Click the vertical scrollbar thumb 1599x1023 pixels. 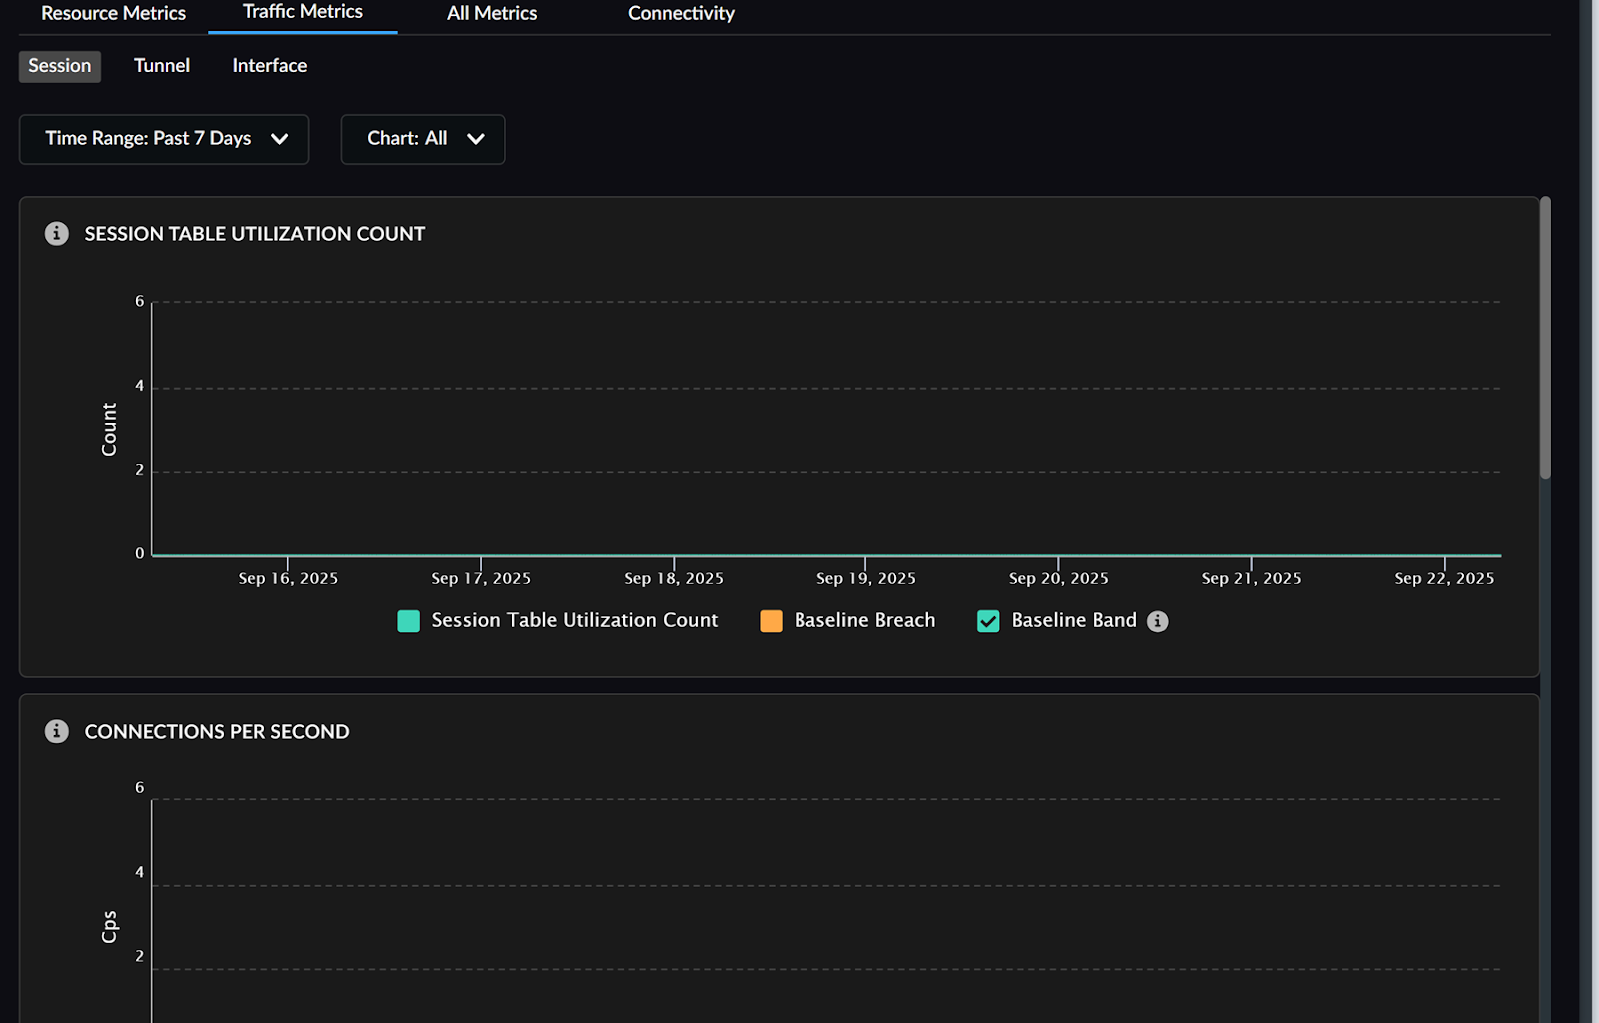(1545, 338)
